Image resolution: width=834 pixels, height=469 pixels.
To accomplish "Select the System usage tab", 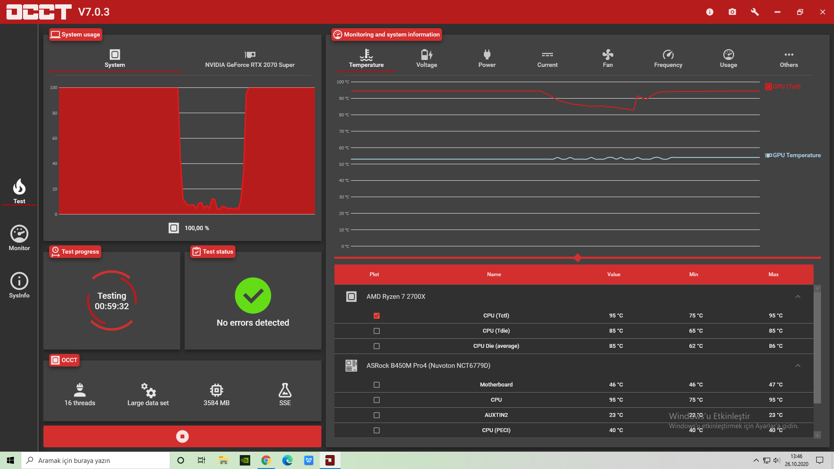I will point(115,59).
